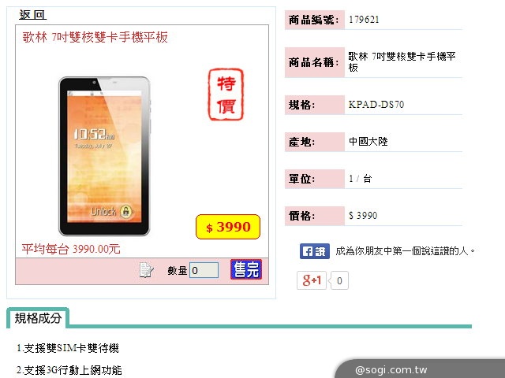
Task: Focus the 數量 quantity input field
Action: pyautogui.click(x=204, y=270)
